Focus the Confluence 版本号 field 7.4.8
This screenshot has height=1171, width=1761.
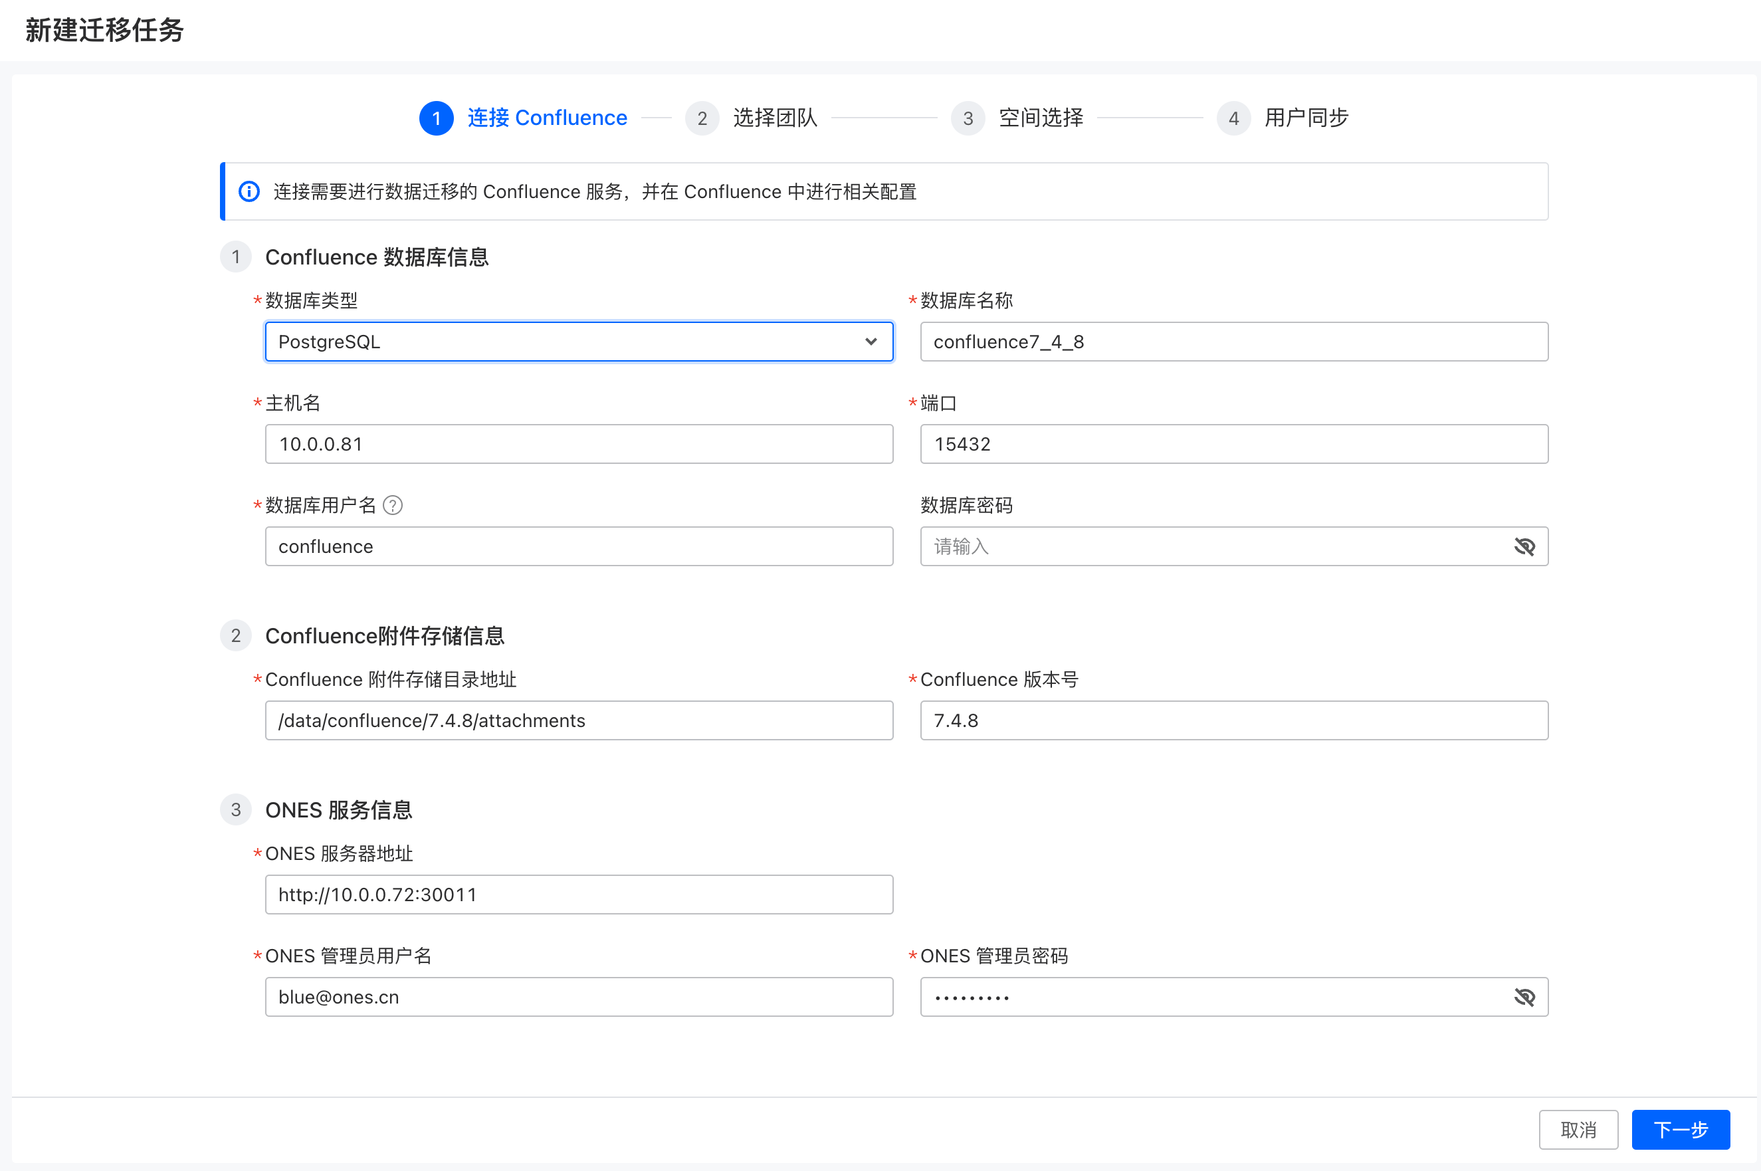pyautogui.click(x=1235, y=720)
